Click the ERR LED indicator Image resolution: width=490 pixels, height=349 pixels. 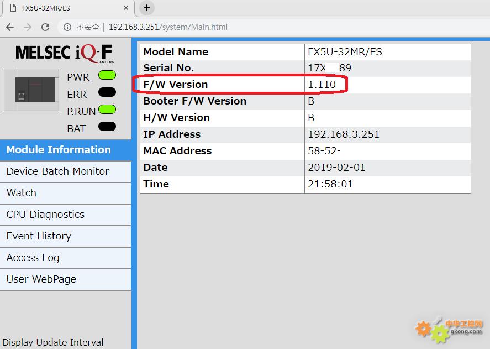pyautogui.click(x=107, y=92)
